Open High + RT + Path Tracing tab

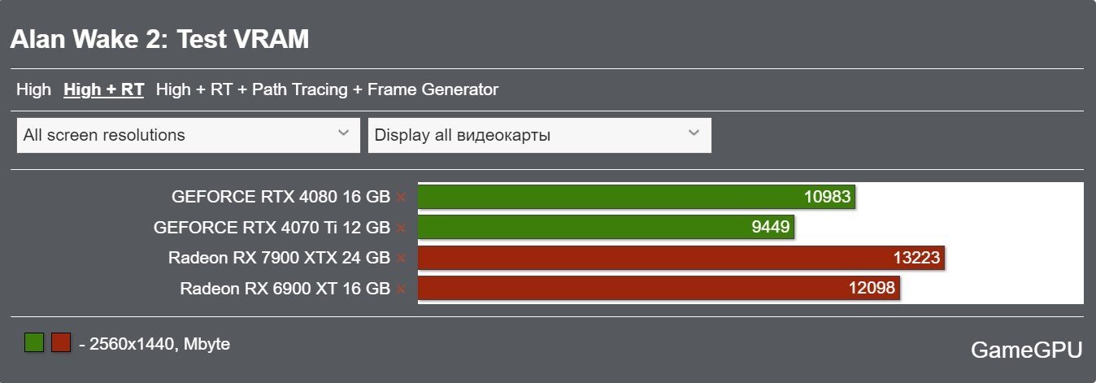coord(327,89)
